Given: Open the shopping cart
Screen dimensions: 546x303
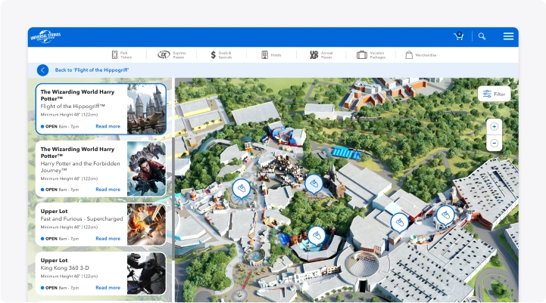Looking at the screenshot, I should [x=458, y=36].
